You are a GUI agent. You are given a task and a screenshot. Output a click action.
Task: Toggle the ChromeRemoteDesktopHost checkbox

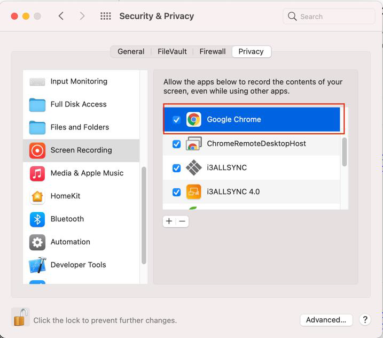(x=177, y=144)
